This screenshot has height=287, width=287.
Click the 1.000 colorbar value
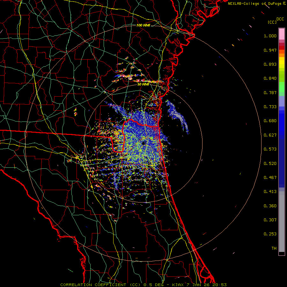pos(270,36)
